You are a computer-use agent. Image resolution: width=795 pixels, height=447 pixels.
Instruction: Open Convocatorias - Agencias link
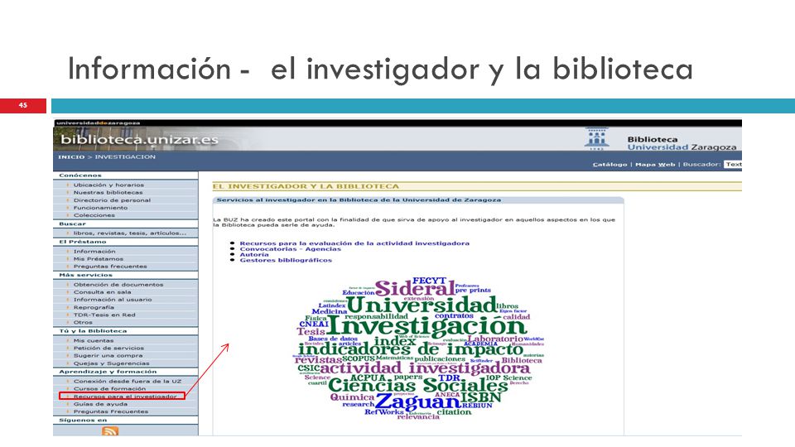[x=291, y=249]
